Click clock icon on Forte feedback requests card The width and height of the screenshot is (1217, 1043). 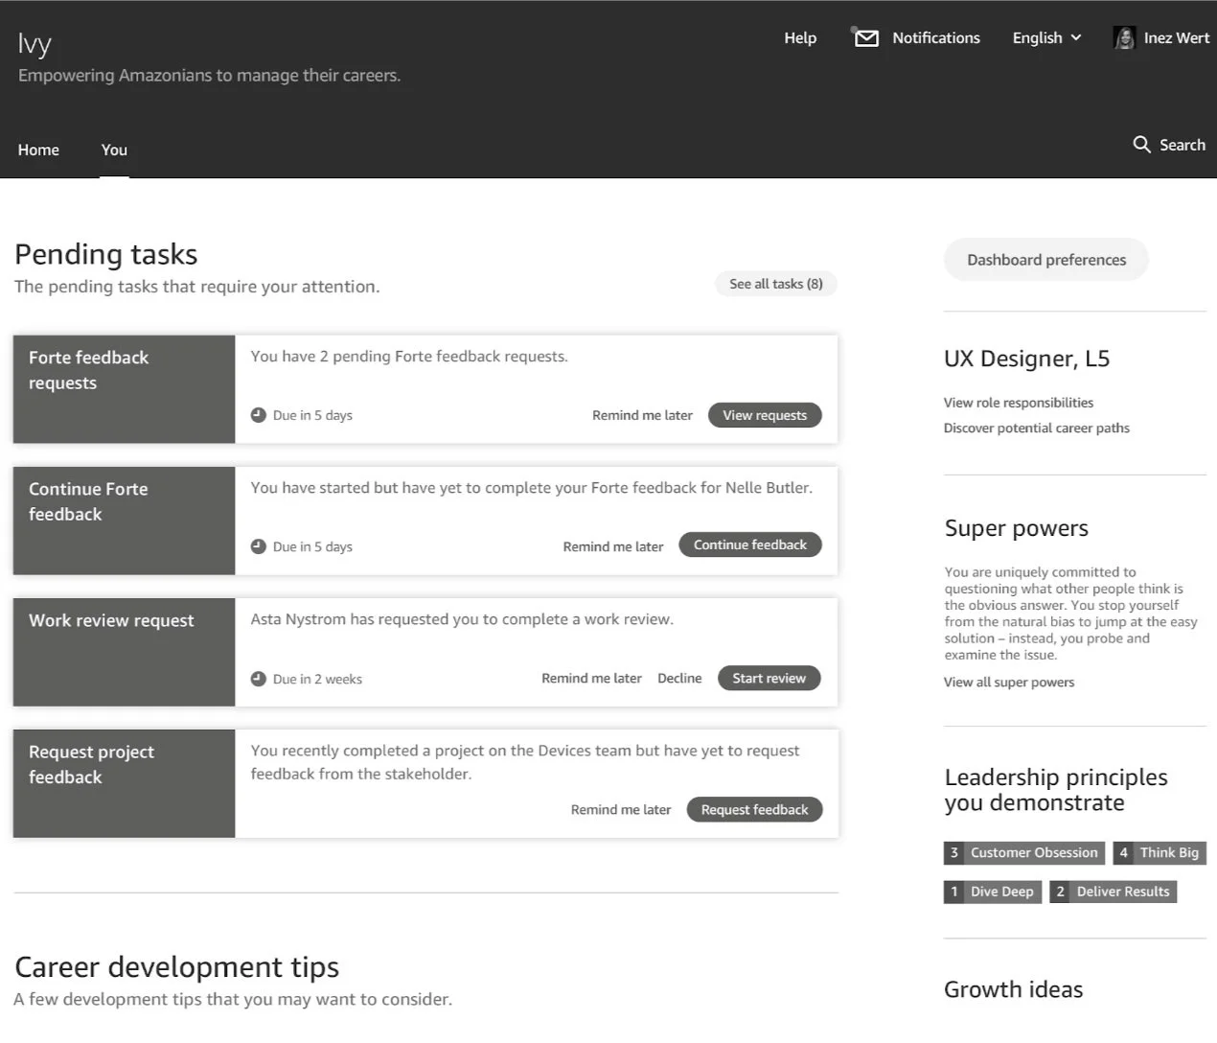(x=258, y=415)
